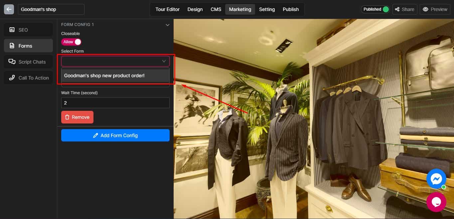This screenshot has width=454, height=219.
Task: Click the green Published status dot
Action: pyautogui.click(x=385, y=9)
